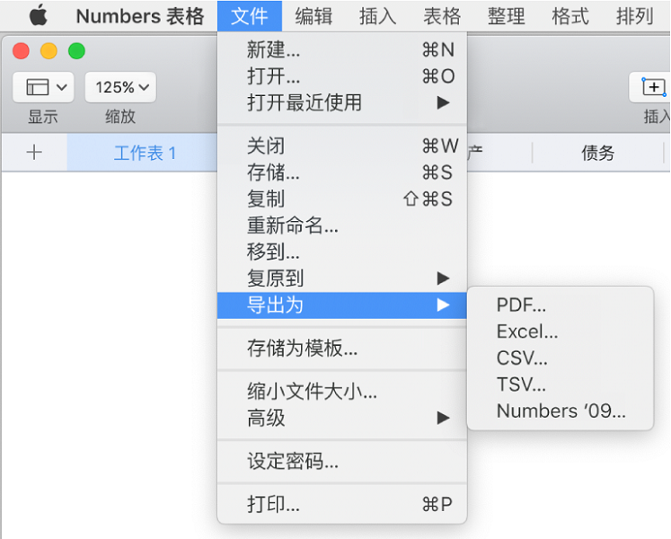
Task: Export as TSV...
Action: click(x=561, y=384)
